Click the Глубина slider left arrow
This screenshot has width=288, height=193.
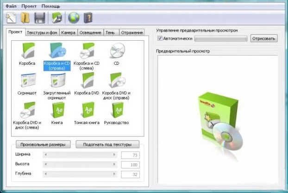click(46, 174)
